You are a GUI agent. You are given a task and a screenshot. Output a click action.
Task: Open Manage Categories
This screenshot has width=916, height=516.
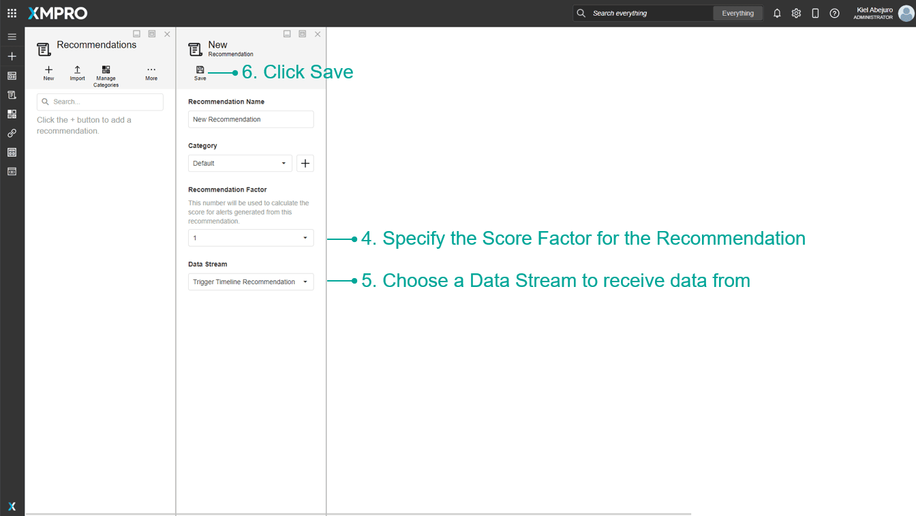tap(106, 70)
